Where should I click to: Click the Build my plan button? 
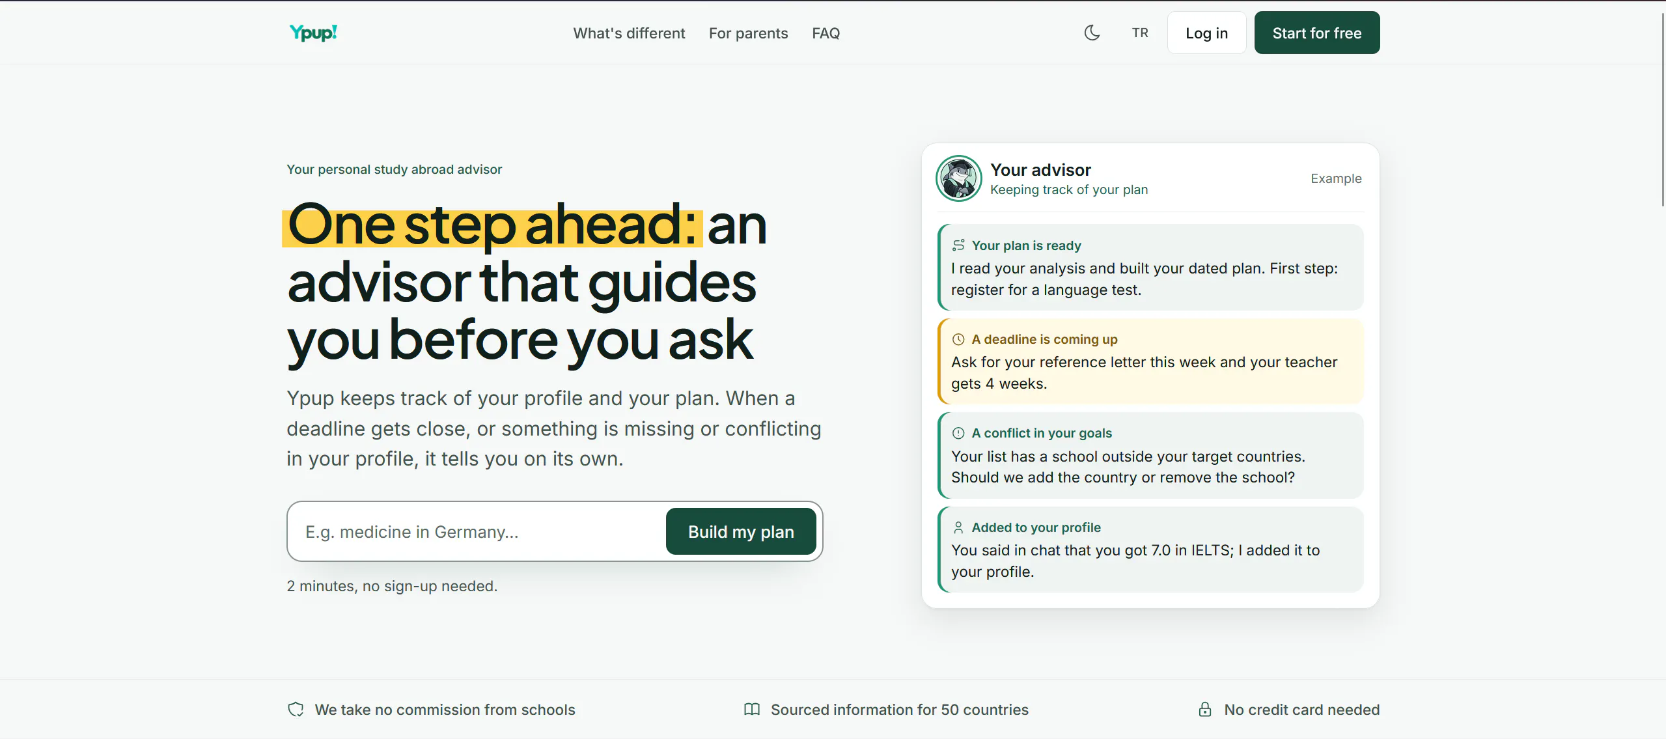[741, 532]
